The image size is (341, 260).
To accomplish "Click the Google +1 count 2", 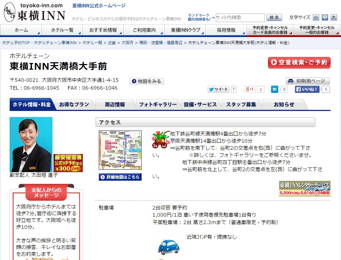I will (260, 89).
